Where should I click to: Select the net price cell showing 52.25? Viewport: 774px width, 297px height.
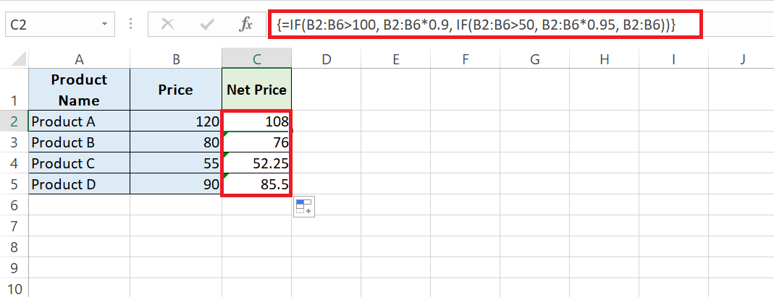pos(257,163)
